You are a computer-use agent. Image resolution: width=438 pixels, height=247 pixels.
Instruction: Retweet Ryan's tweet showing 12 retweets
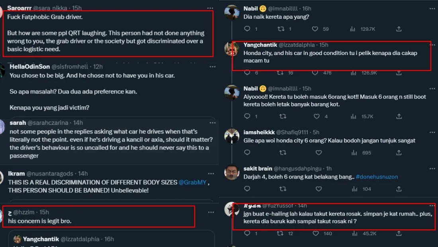pyautogui.click(x=282, y=233)
